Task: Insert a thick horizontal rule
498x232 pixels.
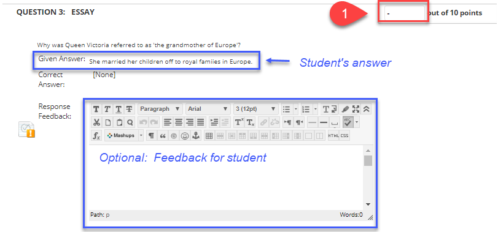Action: pos(324,122)
